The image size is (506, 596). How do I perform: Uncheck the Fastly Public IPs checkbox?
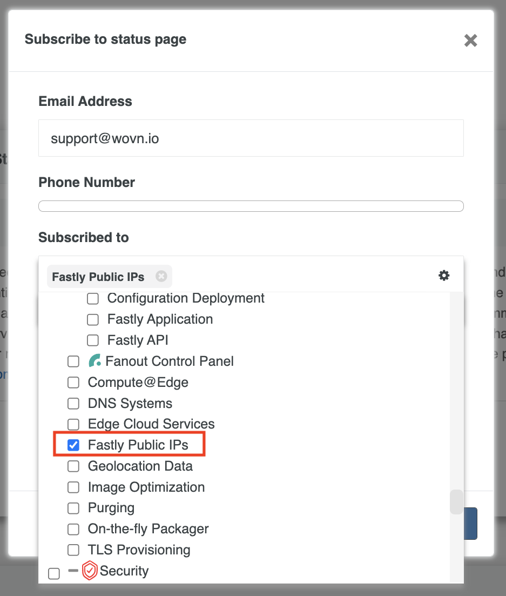[73, 445]
